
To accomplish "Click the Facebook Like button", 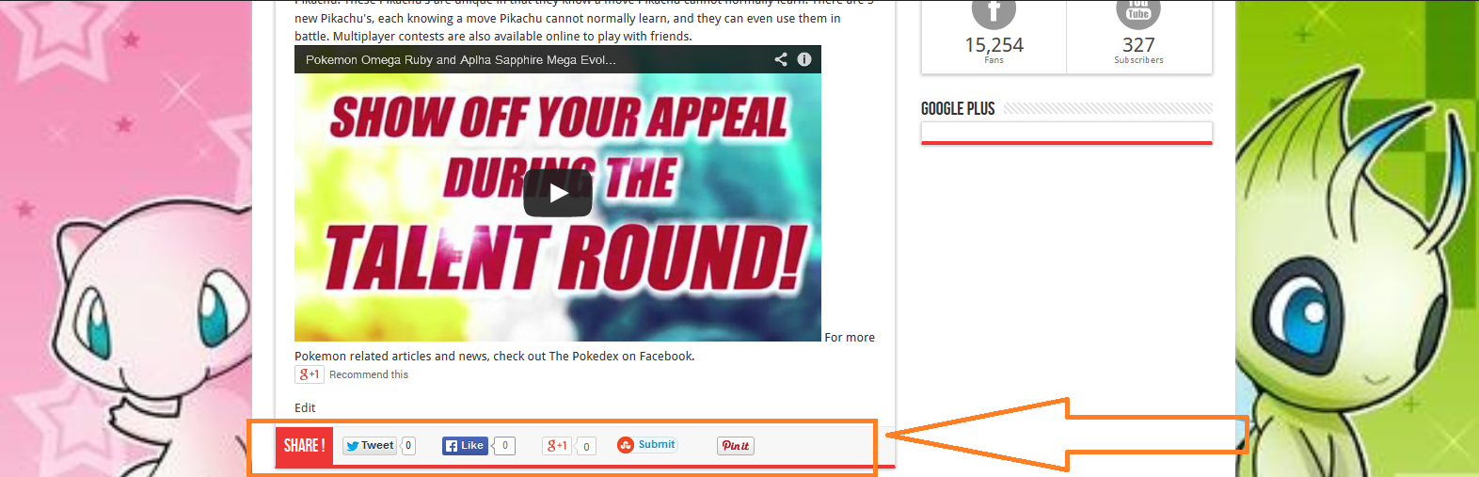I will click(465, 446).
